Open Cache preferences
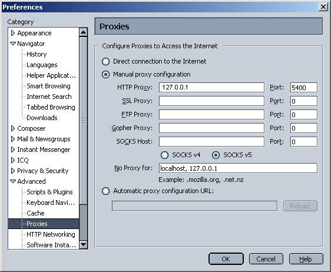The height and width of the screenshot is (272, 331). 35,213
